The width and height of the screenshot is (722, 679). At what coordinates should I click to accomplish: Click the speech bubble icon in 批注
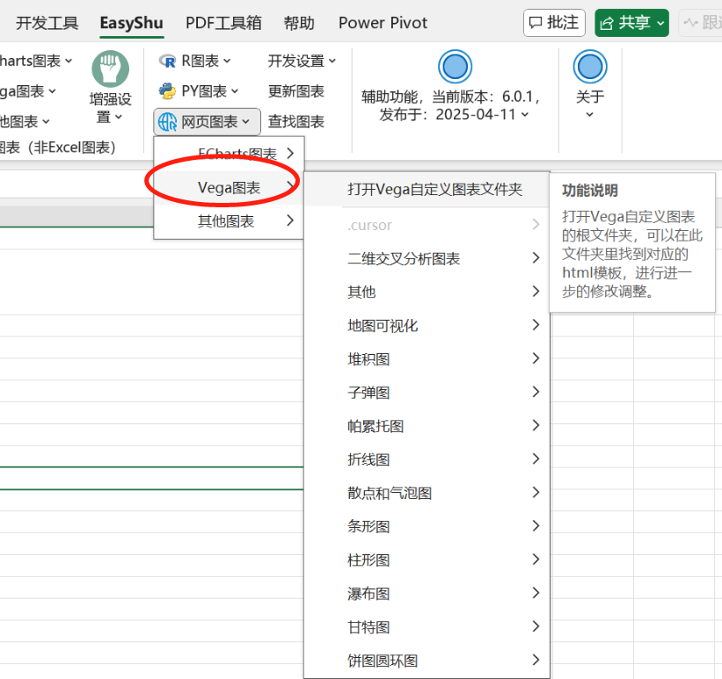[x=536, y=23]
